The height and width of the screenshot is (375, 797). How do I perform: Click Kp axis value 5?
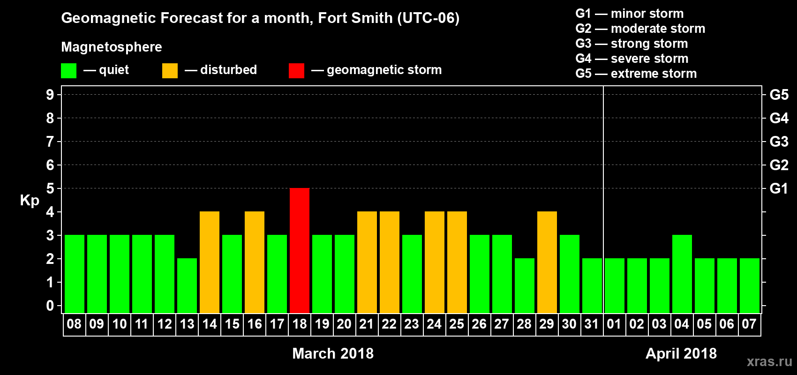click(x=50, y=188)
